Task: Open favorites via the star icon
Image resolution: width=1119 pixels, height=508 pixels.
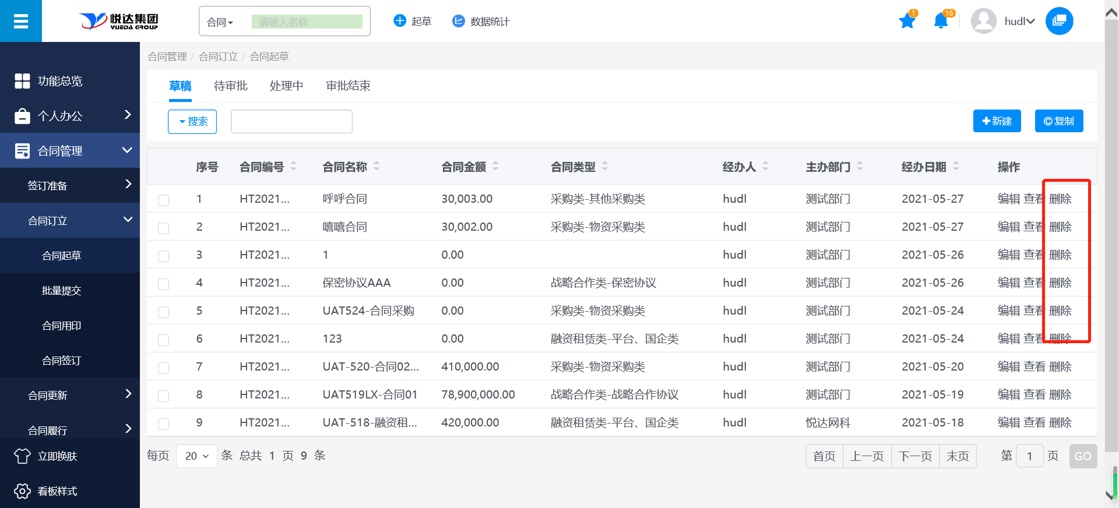Action: pos(907,22)
